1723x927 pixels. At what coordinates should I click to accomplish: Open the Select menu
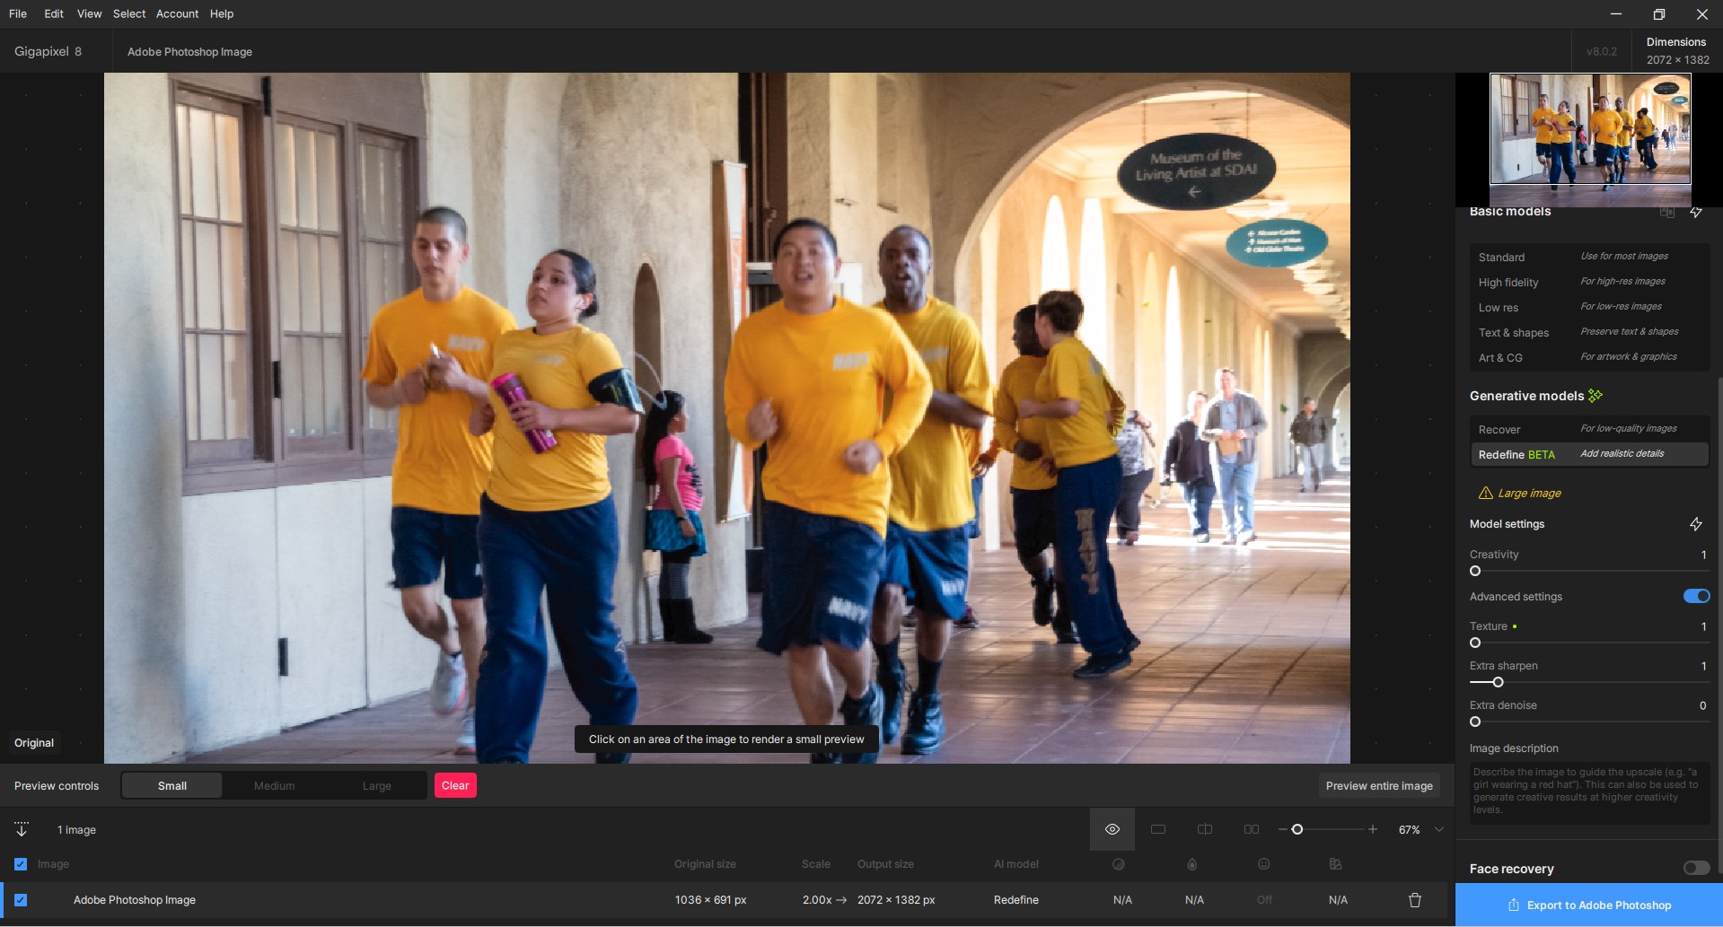pyautogui.click(x=129, y=13)
